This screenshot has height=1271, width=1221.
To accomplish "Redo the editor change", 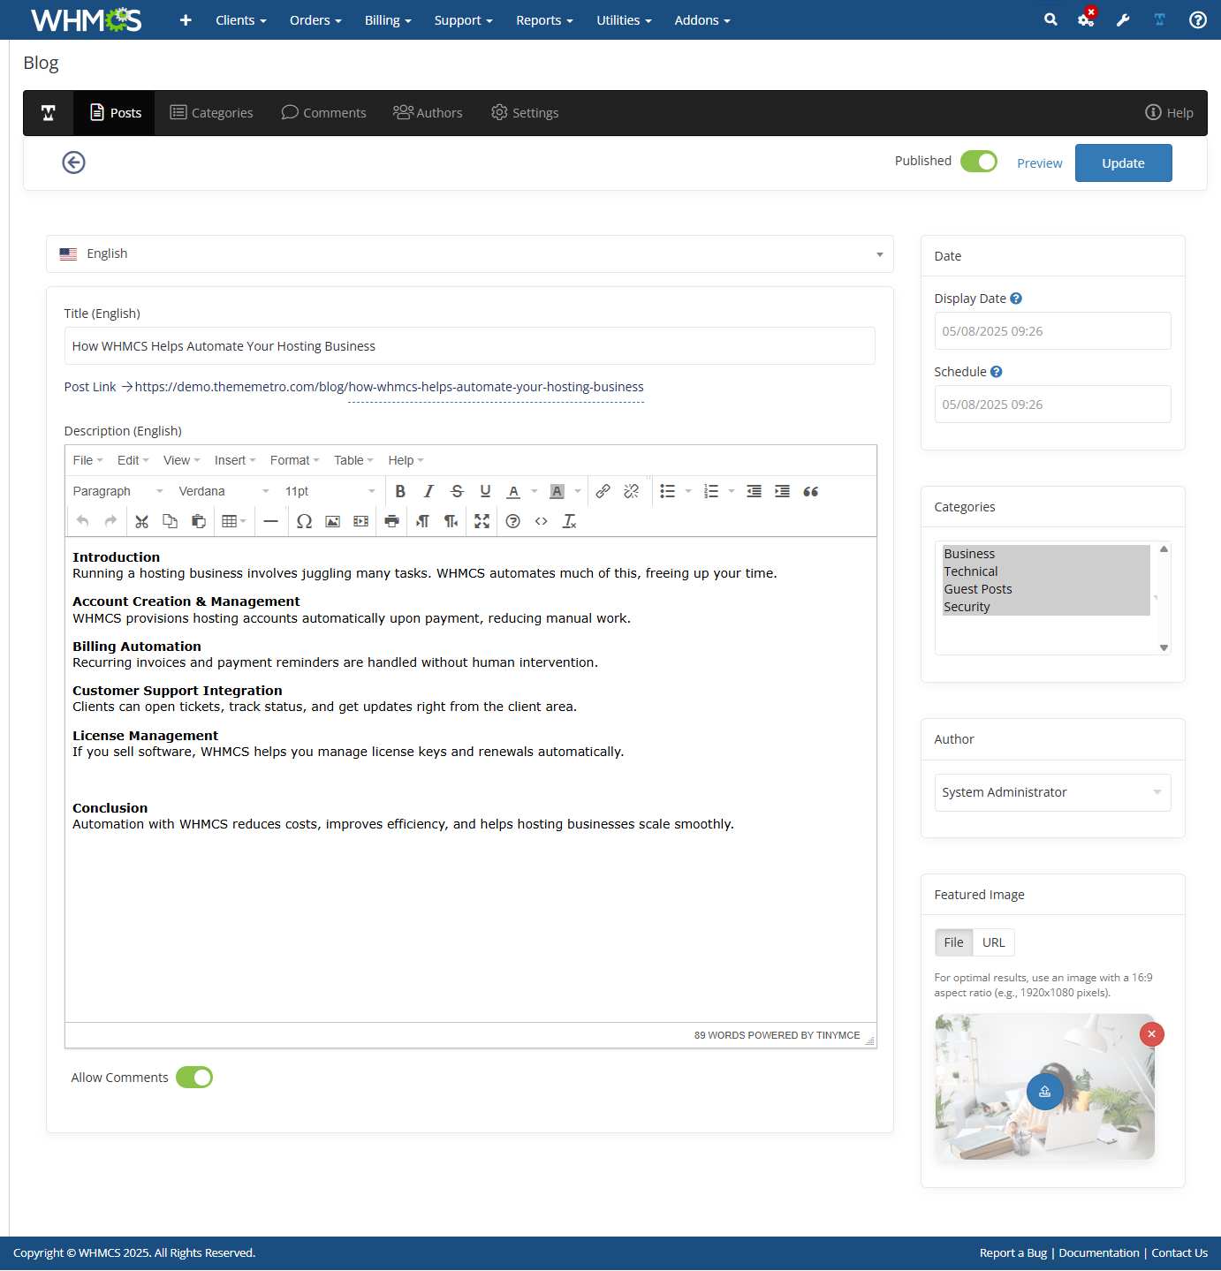I will tap(110, 521).
